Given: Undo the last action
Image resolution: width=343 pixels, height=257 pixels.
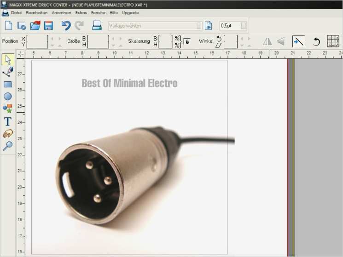Looking at the screenshot, I should click(x=66, y=26).
